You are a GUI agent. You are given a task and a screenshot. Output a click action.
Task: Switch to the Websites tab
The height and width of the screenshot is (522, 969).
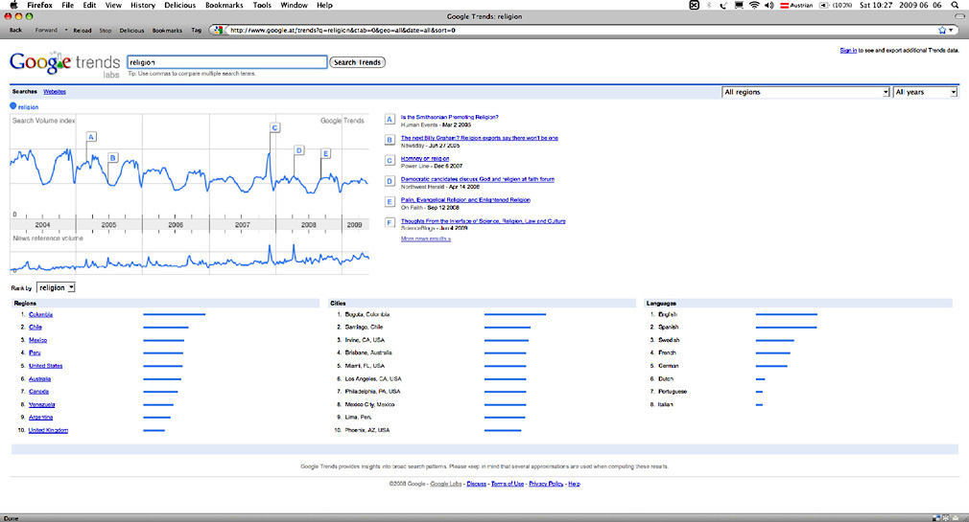(x=55, y=91)
